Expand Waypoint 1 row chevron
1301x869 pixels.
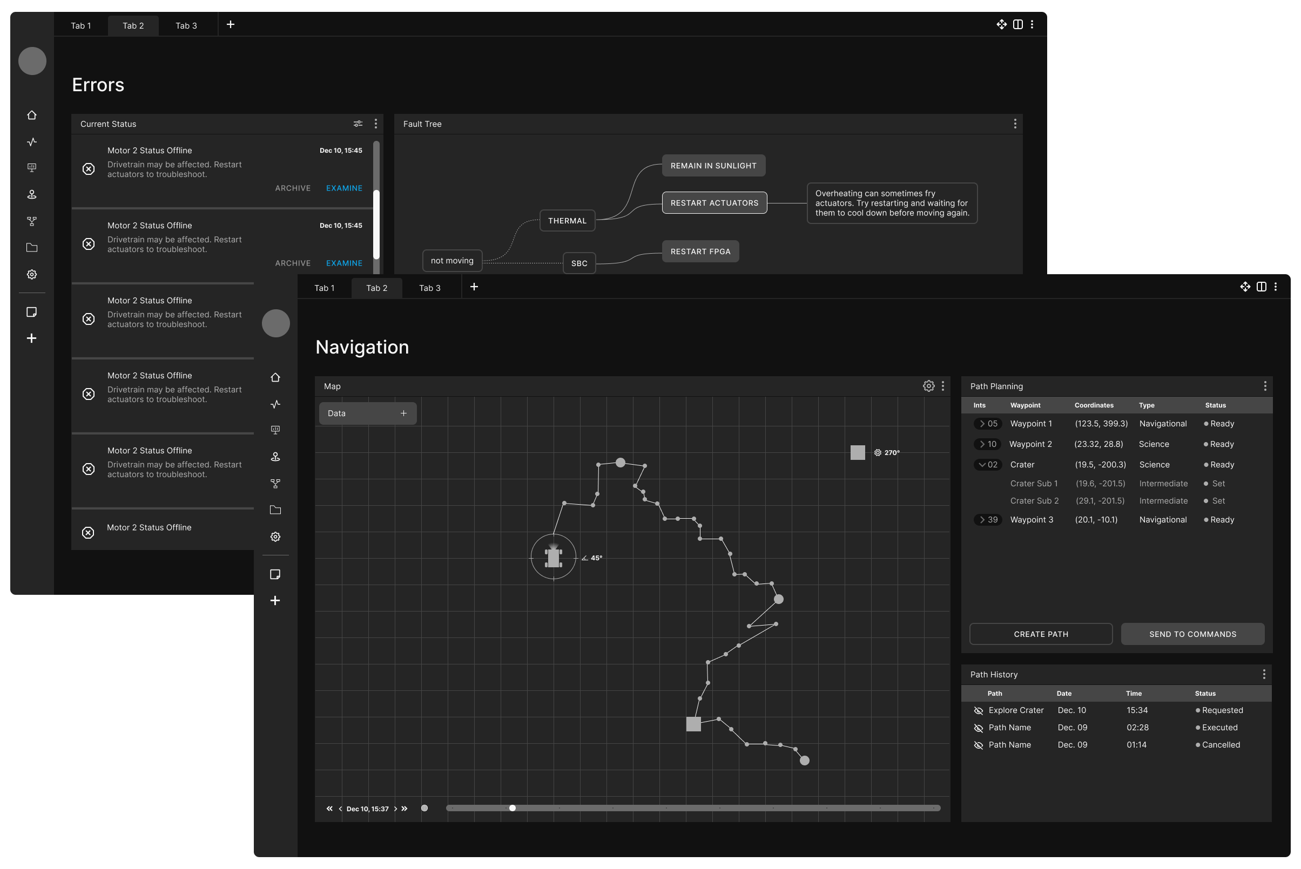[x=982, y=423]
